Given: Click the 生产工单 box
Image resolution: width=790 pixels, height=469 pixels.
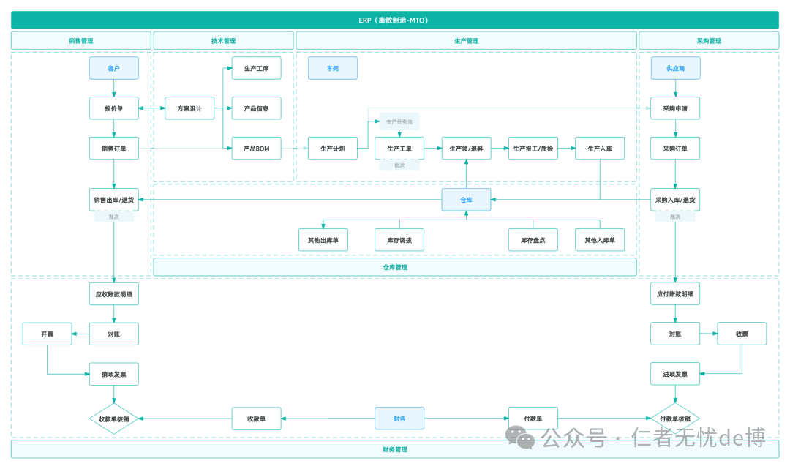Looking at the screenshot, I should pos(399,149).
